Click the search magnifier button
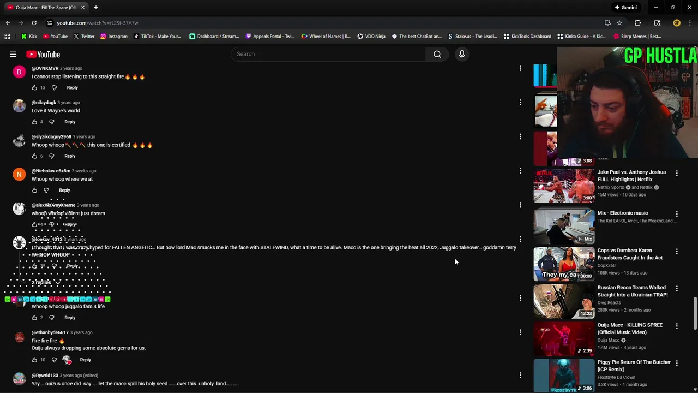The height and width of the screenshot is (393, 698). (x=437, y=54)
